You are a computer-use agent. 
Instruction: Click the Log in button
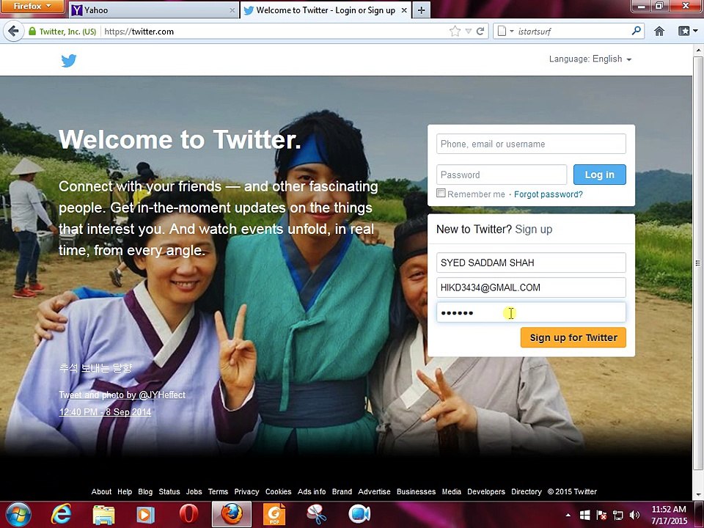[599, 175]
